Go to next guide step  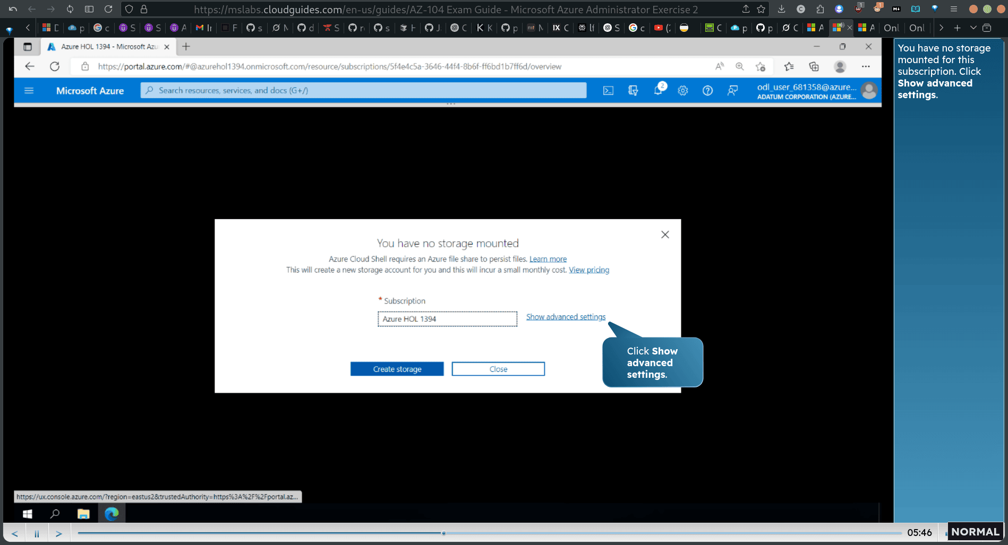pos(59,533)
